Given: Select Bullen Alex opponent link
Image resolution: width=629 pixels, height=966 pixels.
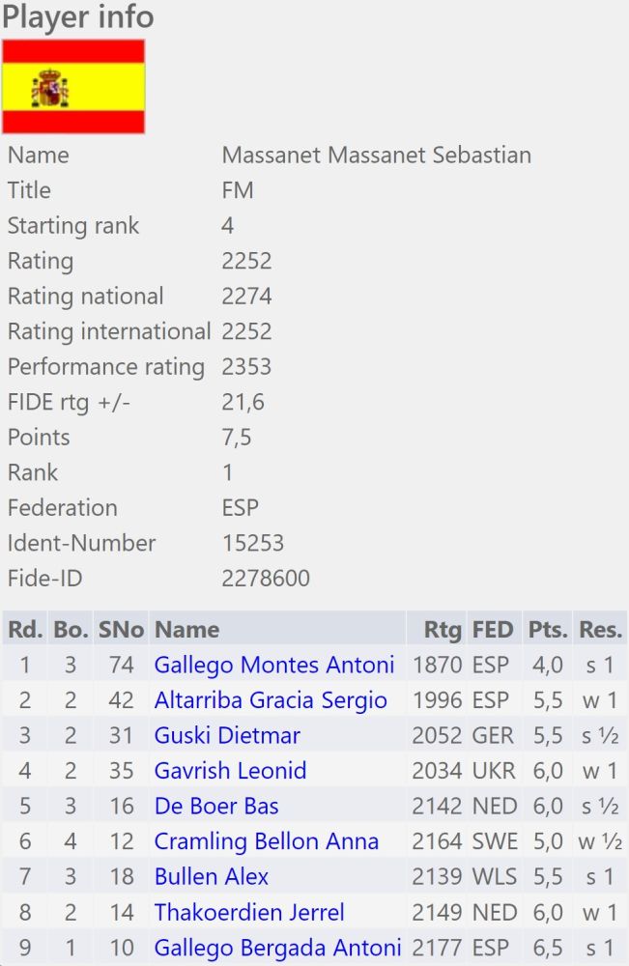Looking at the screenshot, I should coord(212,876).
